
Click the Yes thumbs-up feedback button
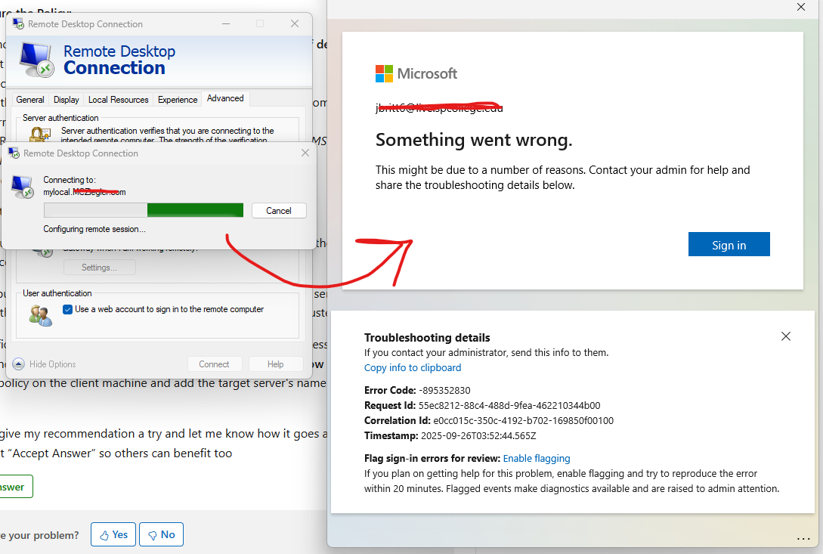[x=113, y=534]
